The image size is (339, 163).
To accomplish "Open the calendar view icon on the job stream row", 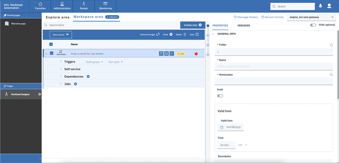I will [x=160, y=53].
